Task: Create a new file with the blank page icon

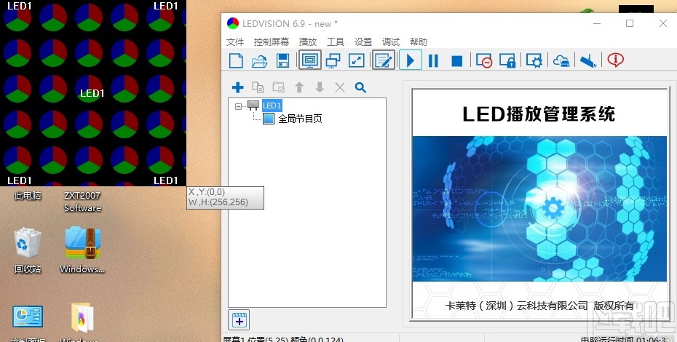Action: pos(236,60)
